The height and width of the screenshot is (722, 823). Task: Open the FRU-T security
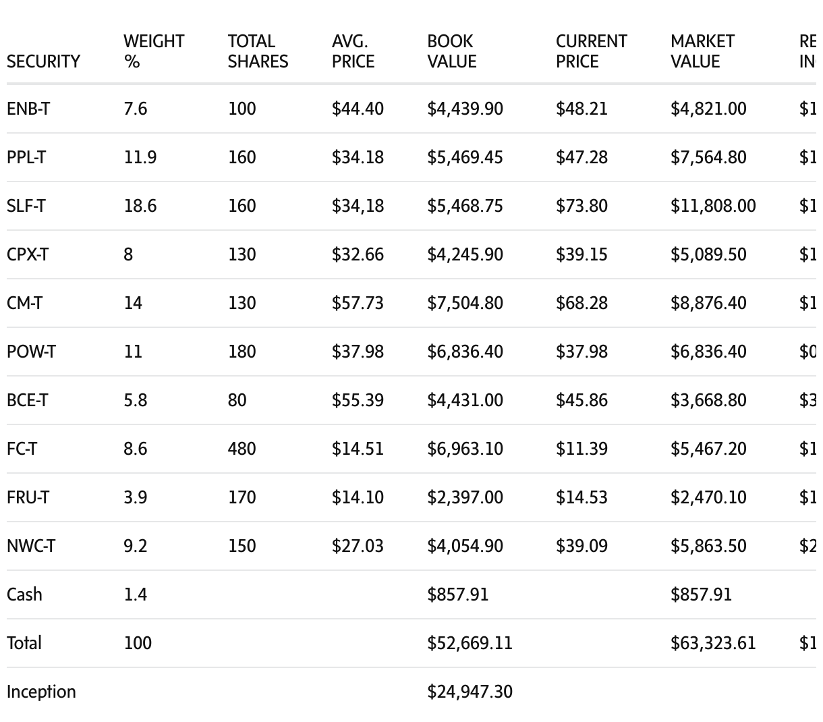pos(28,497)
